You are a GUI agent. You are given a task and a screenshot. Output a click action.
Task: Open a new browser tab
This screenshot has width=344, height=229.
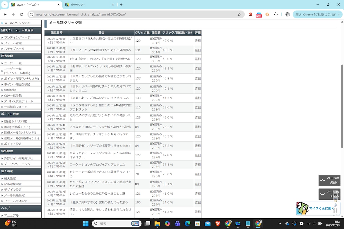(121, 5)
